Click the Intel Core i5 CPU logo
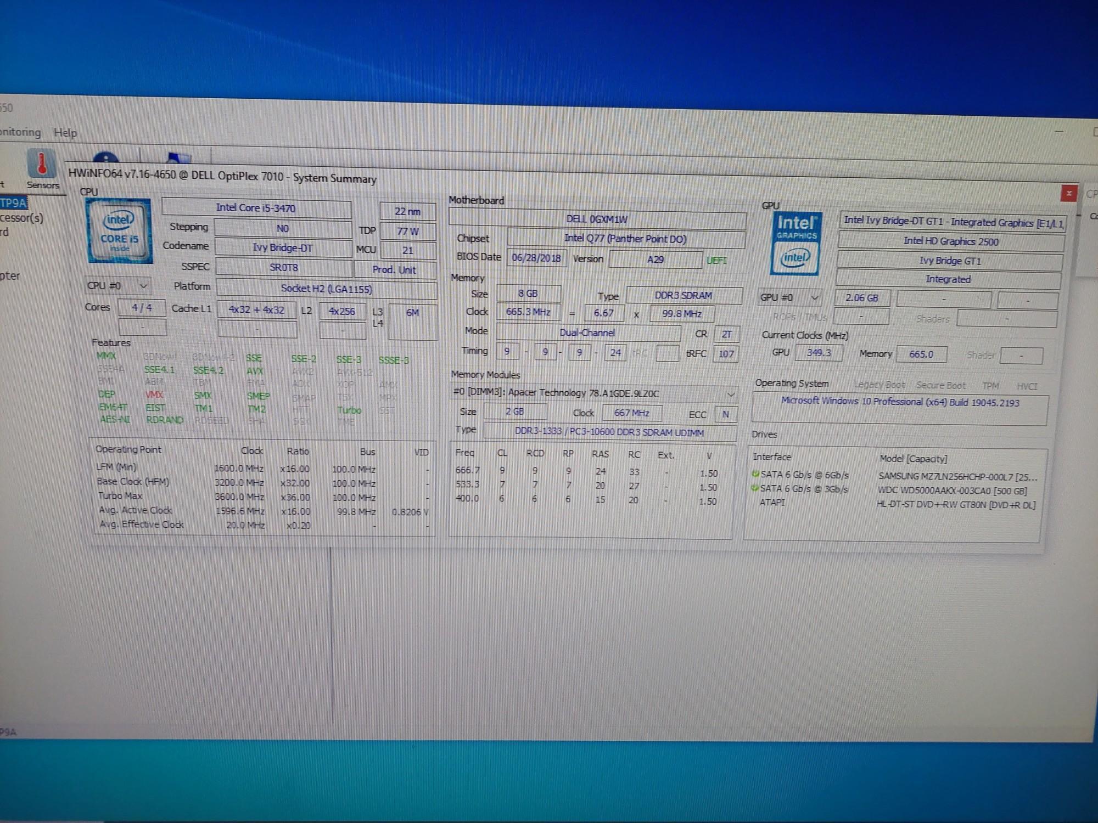The height and width of the screenshot is (823, 1098). coord(119,232)
